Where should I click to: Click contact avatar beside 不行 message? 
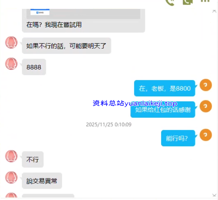coord(11,156)
